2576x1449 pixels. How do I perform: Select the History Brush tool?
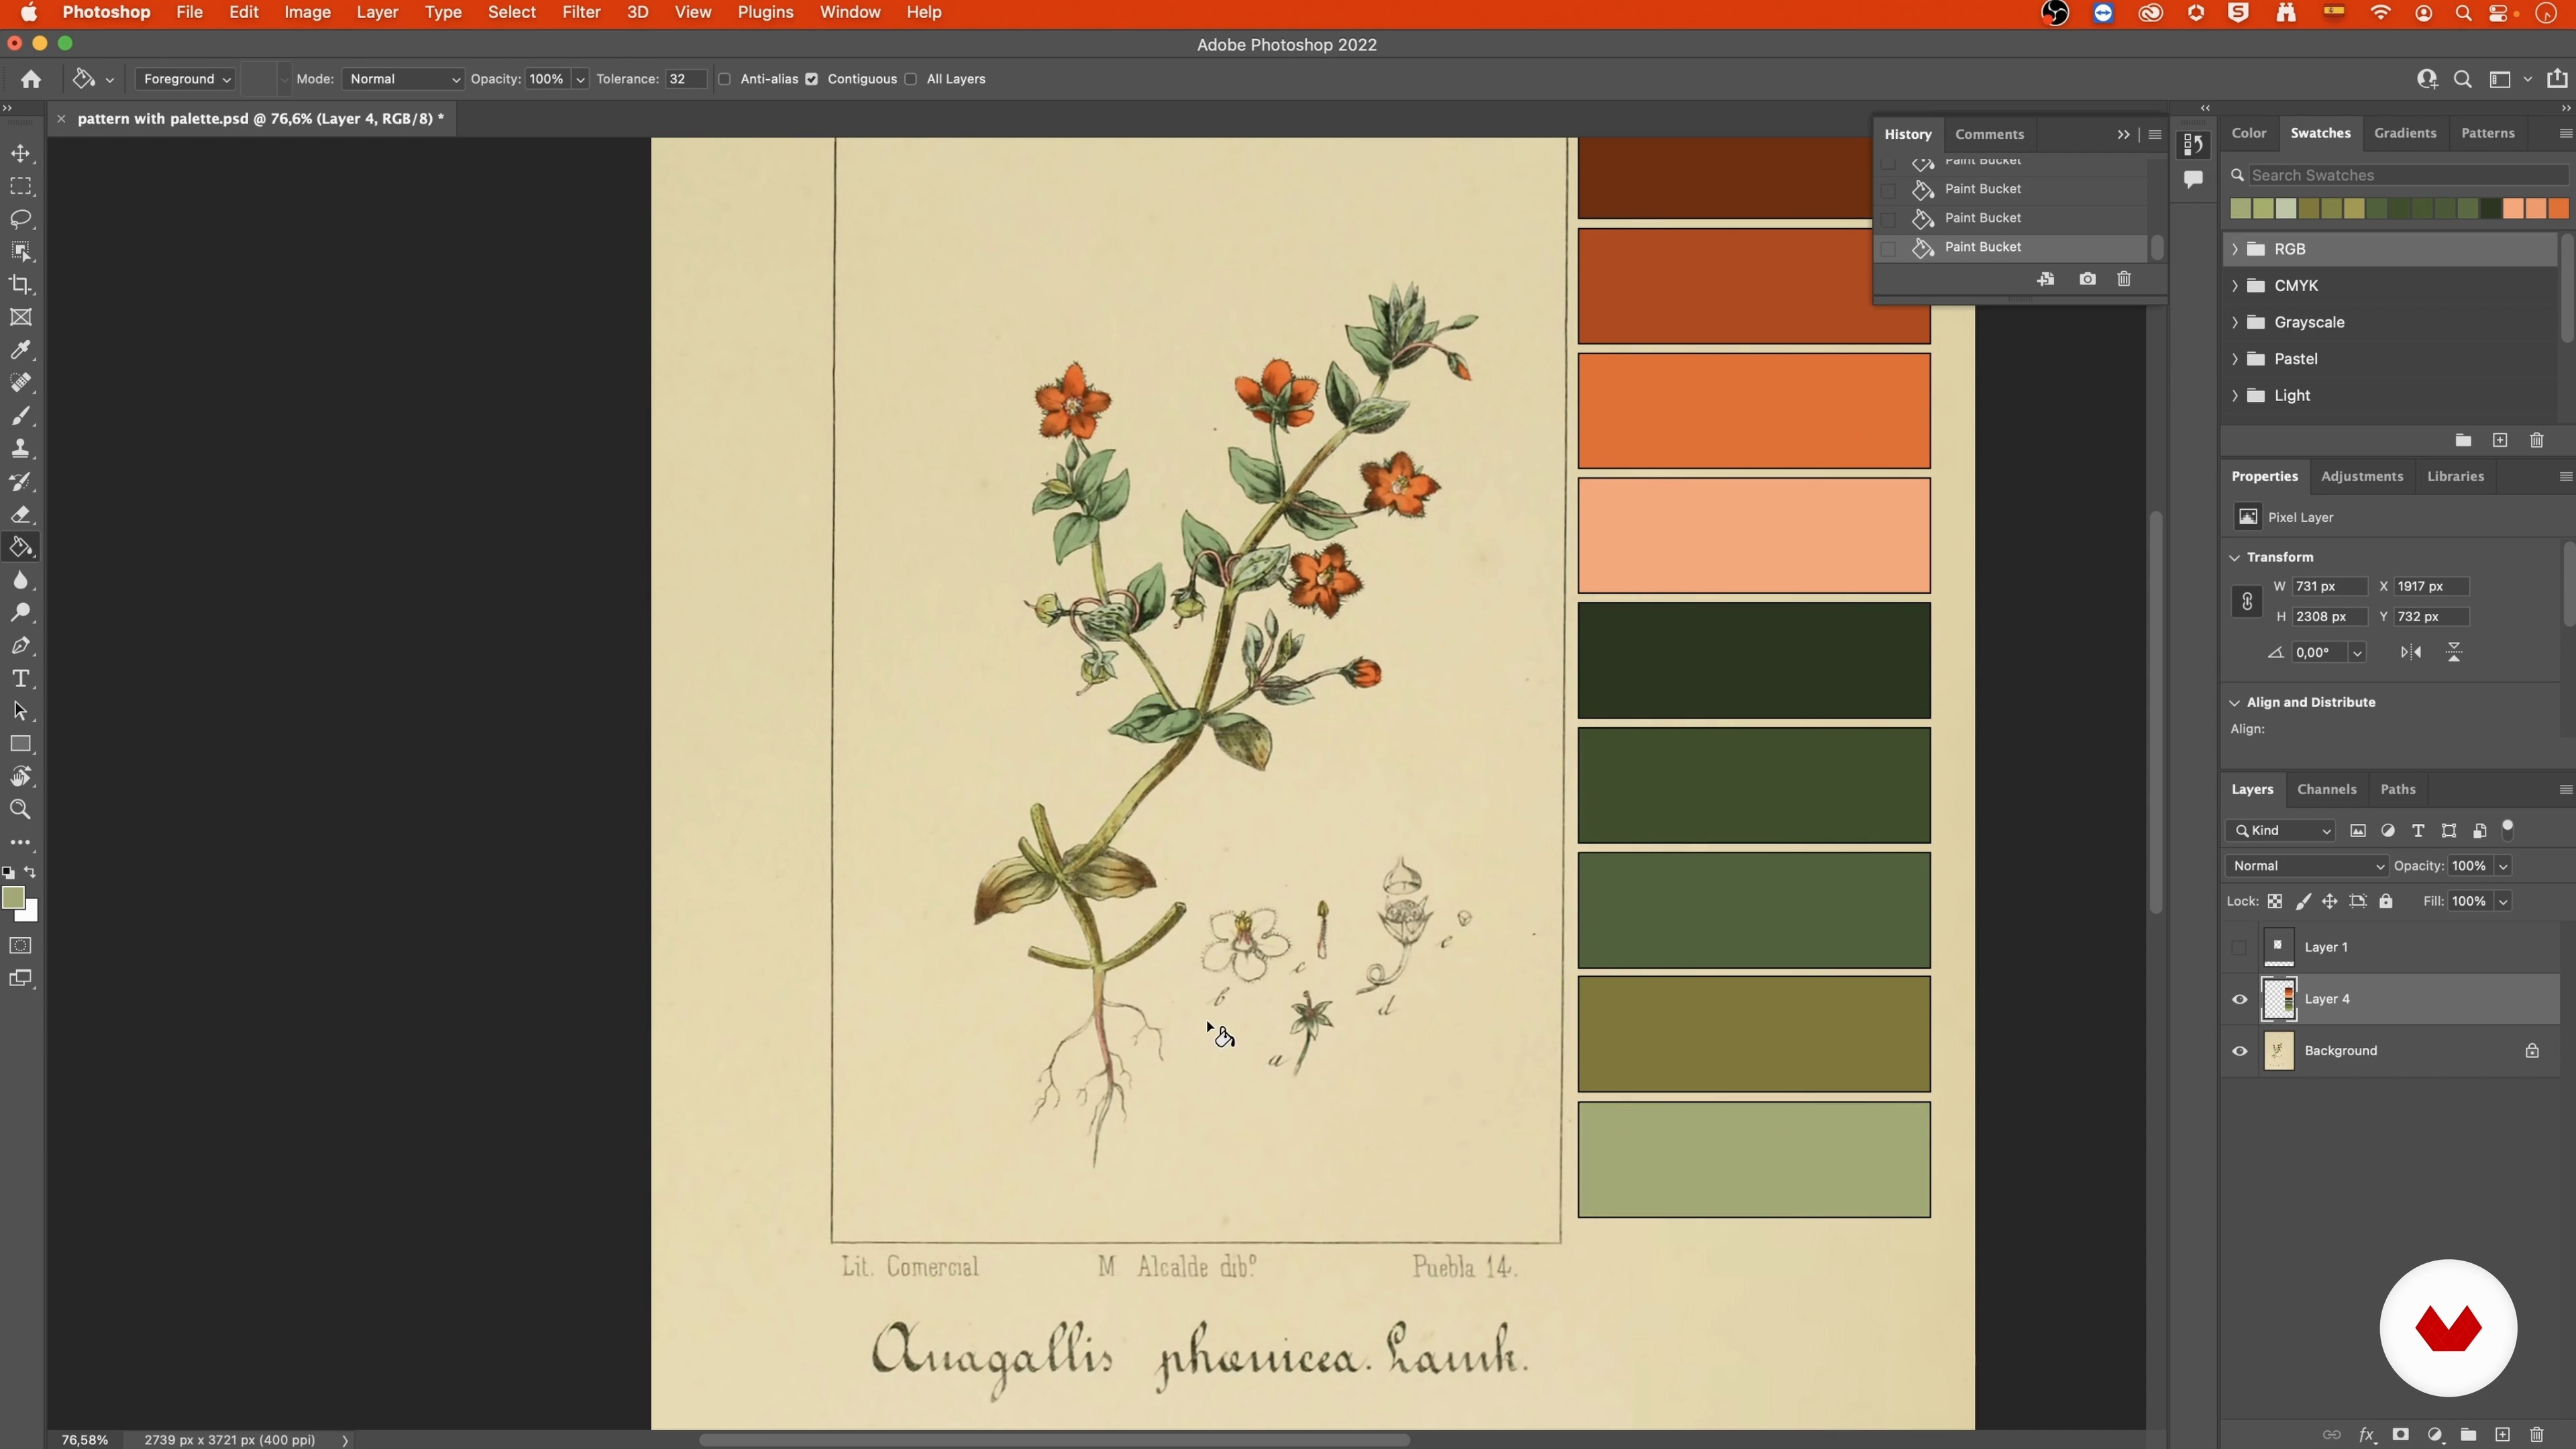coord(21,482)
